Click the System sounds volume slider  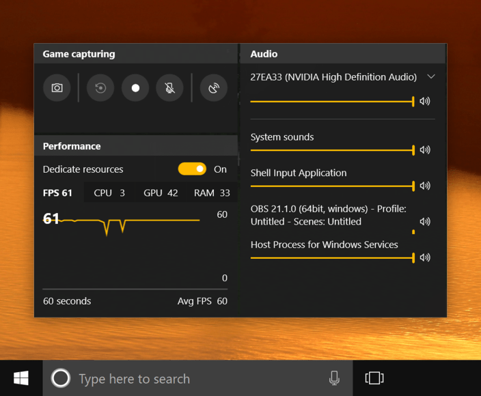pos(332,150)
